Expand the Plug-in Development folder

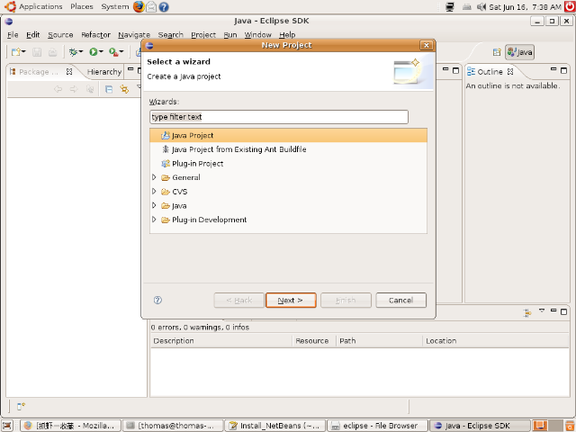pos(154,220)
